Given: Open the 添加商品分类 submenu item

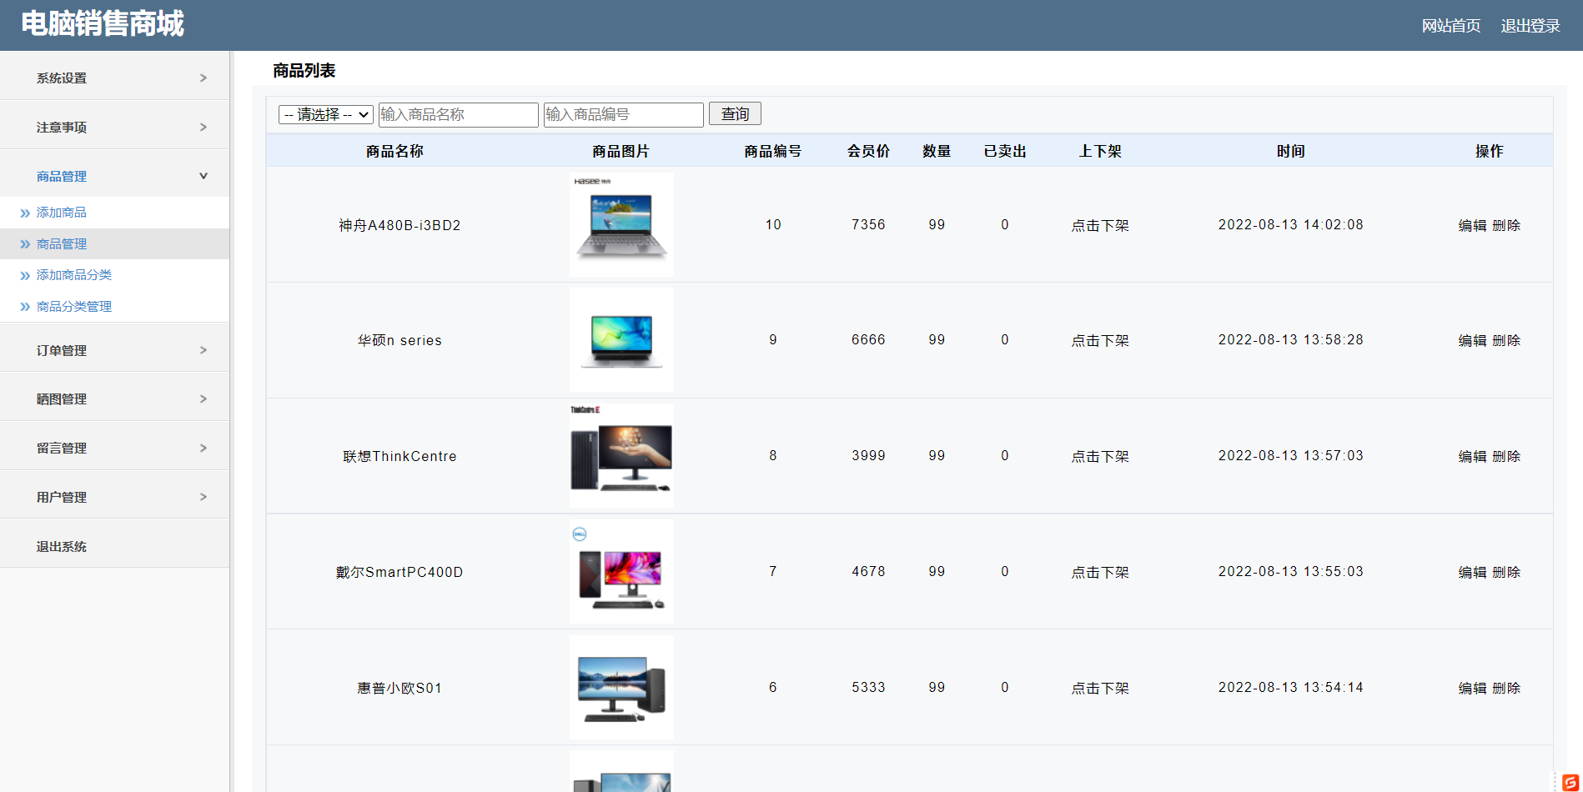Looking at the screenshot, I should point(74,275).
